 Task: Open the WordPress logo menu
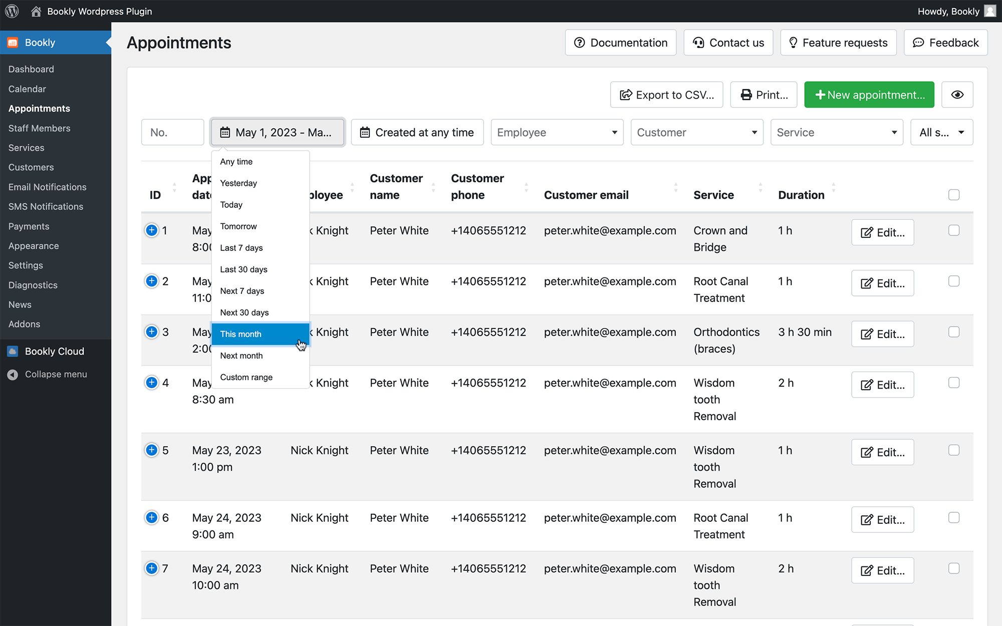tap(12, 11)
